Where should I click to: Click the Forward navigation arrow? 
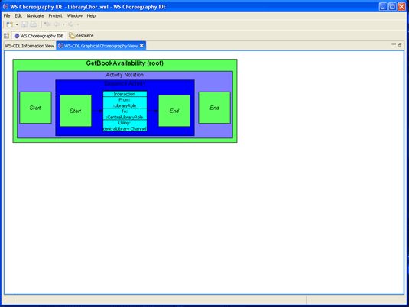click(x=70, y=24)
